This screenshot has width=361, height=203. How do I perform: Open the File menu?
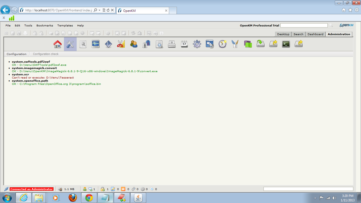[8, 26]
